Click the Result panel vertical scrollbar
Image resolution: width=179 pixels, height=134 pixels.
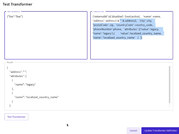(170, 85)
